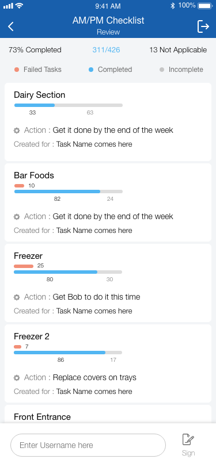Click the Freezer red failed tasks bar
Screen dimensions: 216x467
pos(24,266)
